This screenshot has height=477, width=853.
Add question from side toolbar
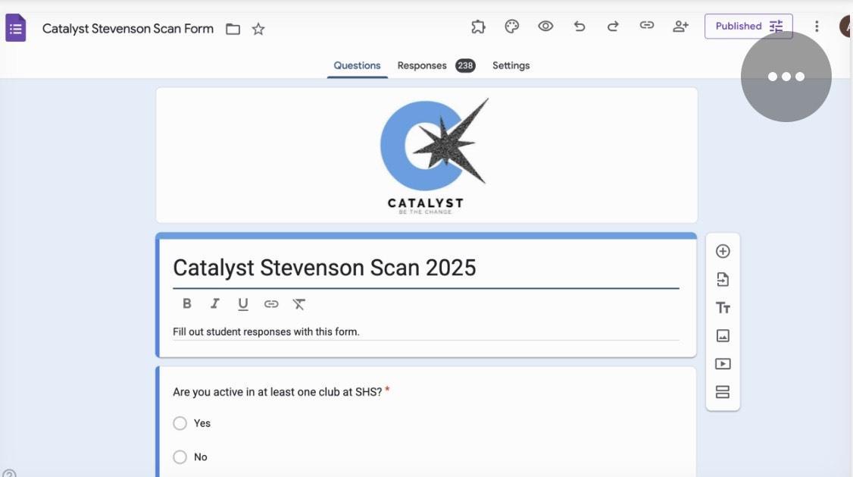[x=723, y=251]
